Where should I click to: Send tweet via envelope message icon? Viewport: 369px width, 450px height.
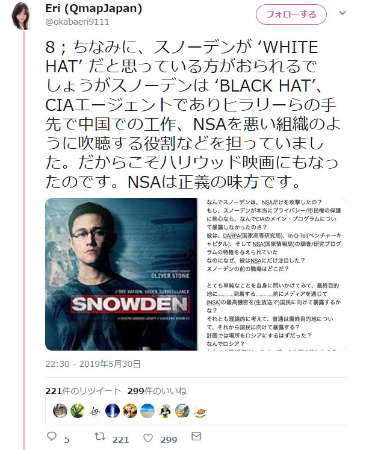196,436
